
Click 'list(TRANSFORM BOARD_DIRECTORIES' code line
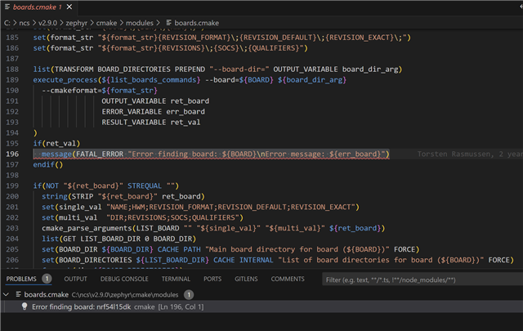[x=217, y=69]
